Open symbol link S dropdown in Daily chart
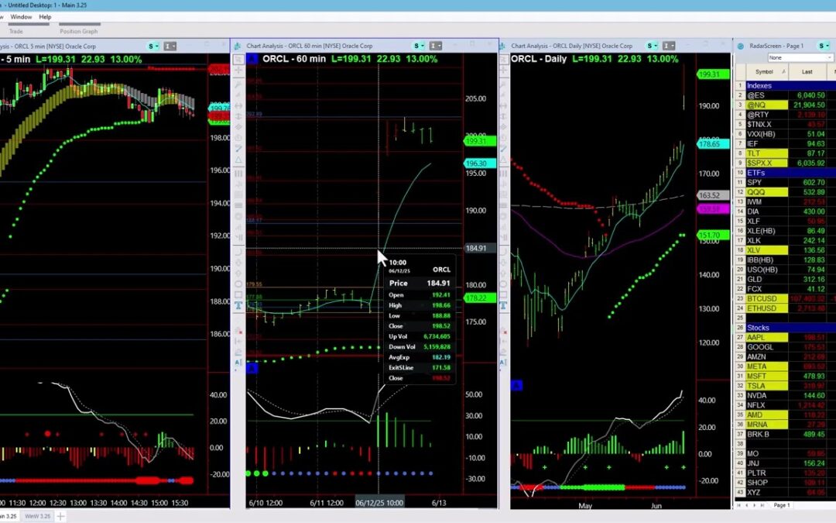 click(x=652, y=46)
